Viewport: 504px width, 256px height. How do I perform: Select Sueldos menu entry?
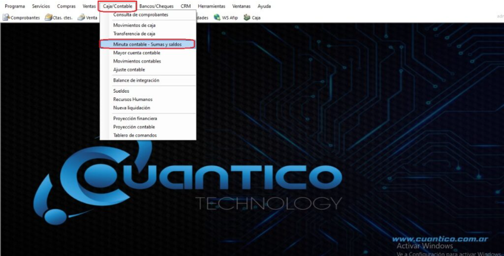click(148, 91)
